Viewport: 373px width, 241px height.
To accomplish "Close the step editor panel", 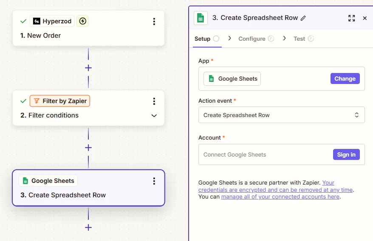I will (x=365, y=18).
